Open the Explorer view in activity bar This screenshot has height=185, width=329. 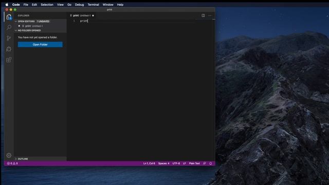pyautogui.click(x=9, y=17)
